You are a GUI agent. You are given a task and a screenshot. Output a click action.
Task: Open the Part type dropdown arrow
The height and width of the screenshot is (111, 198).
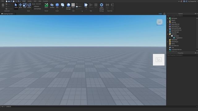tap(57, 9)
